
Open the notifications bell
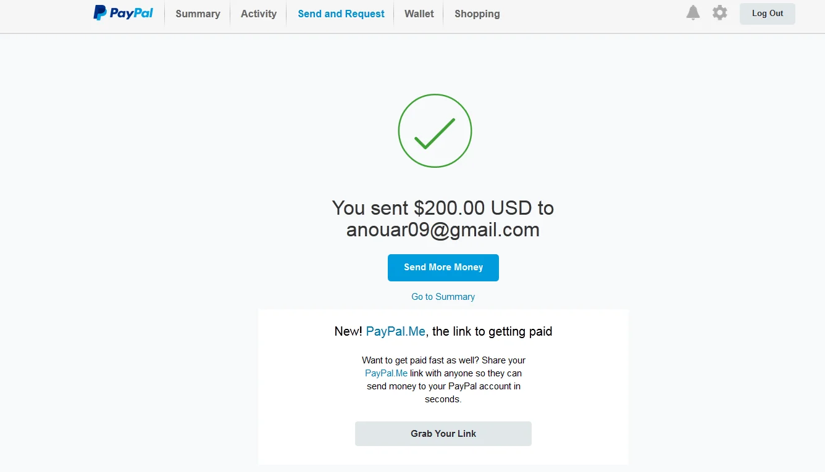click(693, 13)
